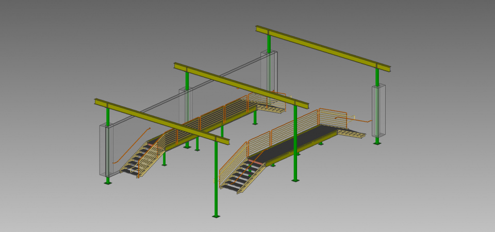Click the rear landing behind the middle beam
495x232 pixels.
tap(271, 108)
